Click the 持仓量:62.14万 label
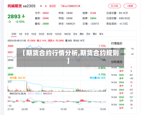 [98, 78]
